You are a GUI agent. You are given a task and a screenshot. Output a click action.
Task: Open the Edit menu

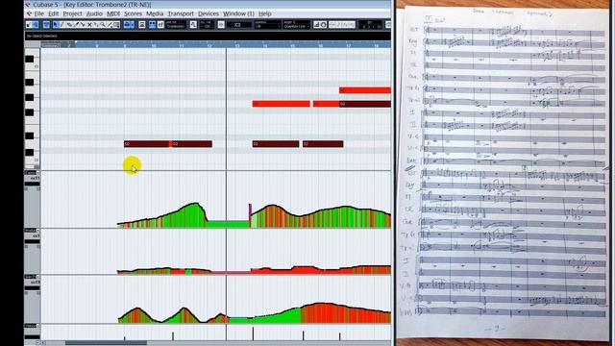54,13
